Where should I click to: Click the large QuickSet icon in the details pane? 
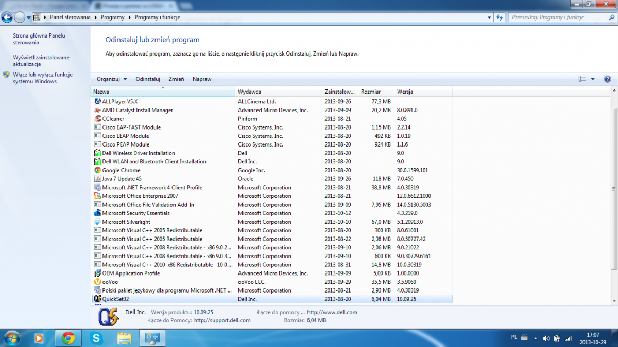tap(109, 317)
